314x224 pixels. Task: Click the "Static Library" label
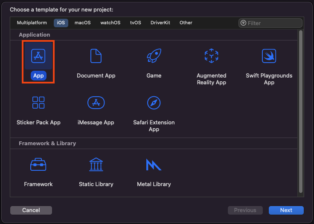click(96, 184)
